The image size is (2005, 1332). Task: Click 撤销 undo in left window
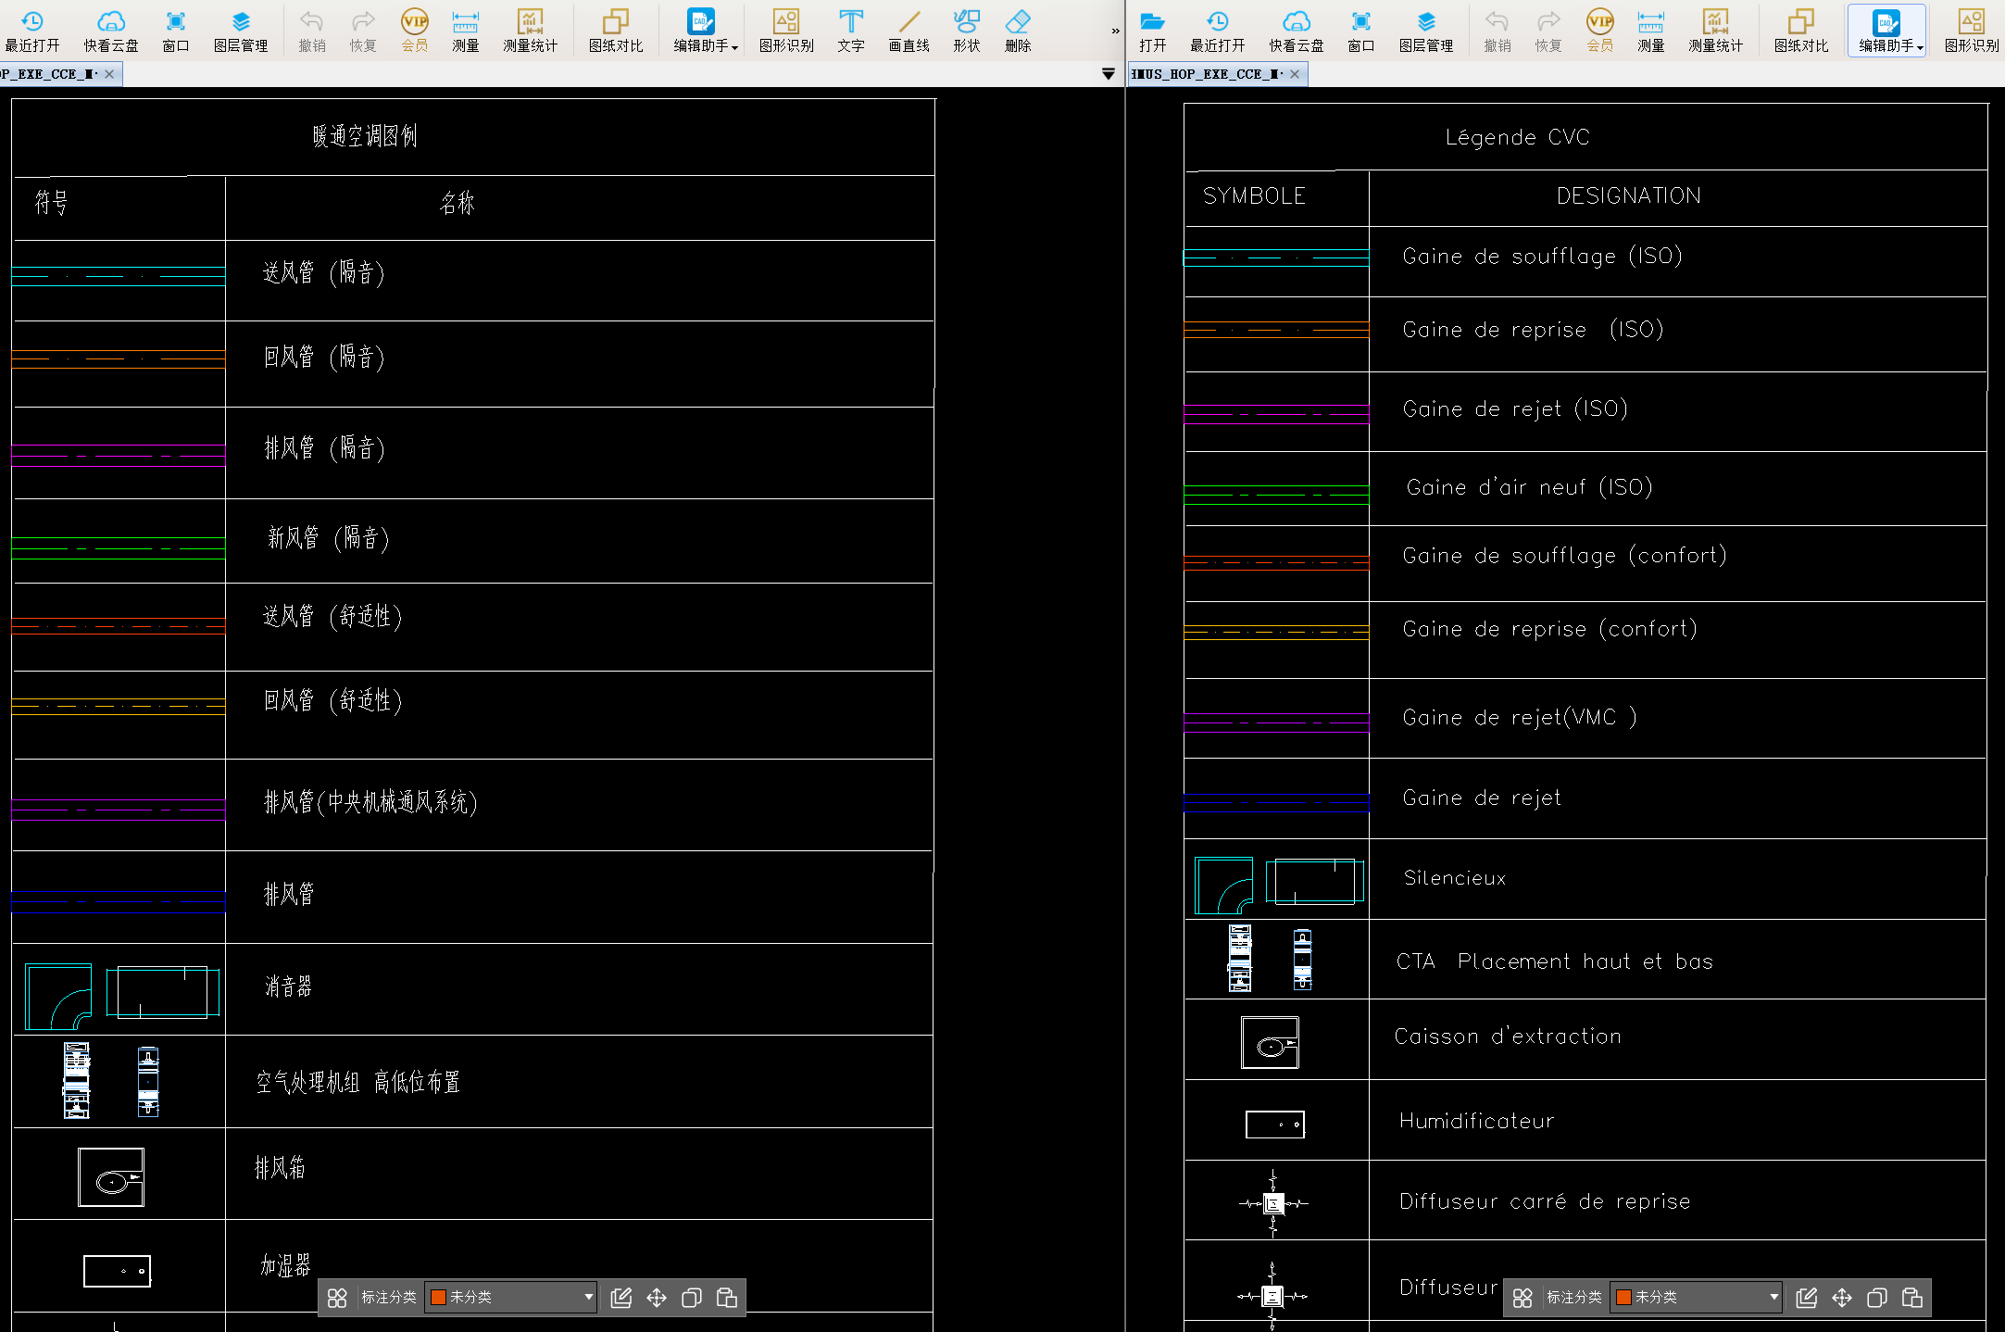[x=312, y=31]
